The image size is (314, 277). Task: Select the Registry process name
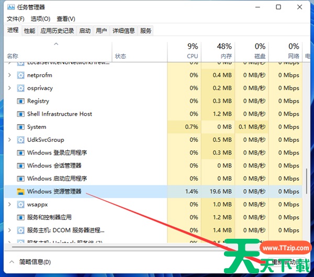point(38,101)
